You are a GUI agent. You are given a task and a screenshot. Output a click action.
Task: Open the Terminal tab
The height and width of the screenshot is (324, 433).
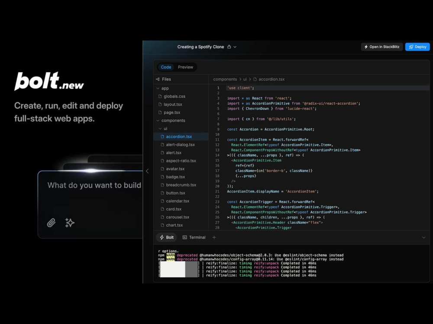pos(194,237)
